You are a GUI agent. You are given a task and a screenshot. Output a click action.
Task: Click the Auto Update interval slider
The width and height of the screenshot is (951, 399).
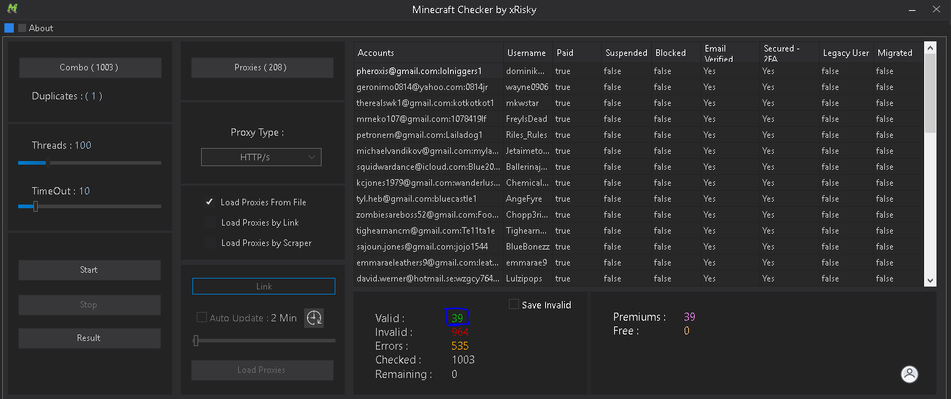point(264,340)
